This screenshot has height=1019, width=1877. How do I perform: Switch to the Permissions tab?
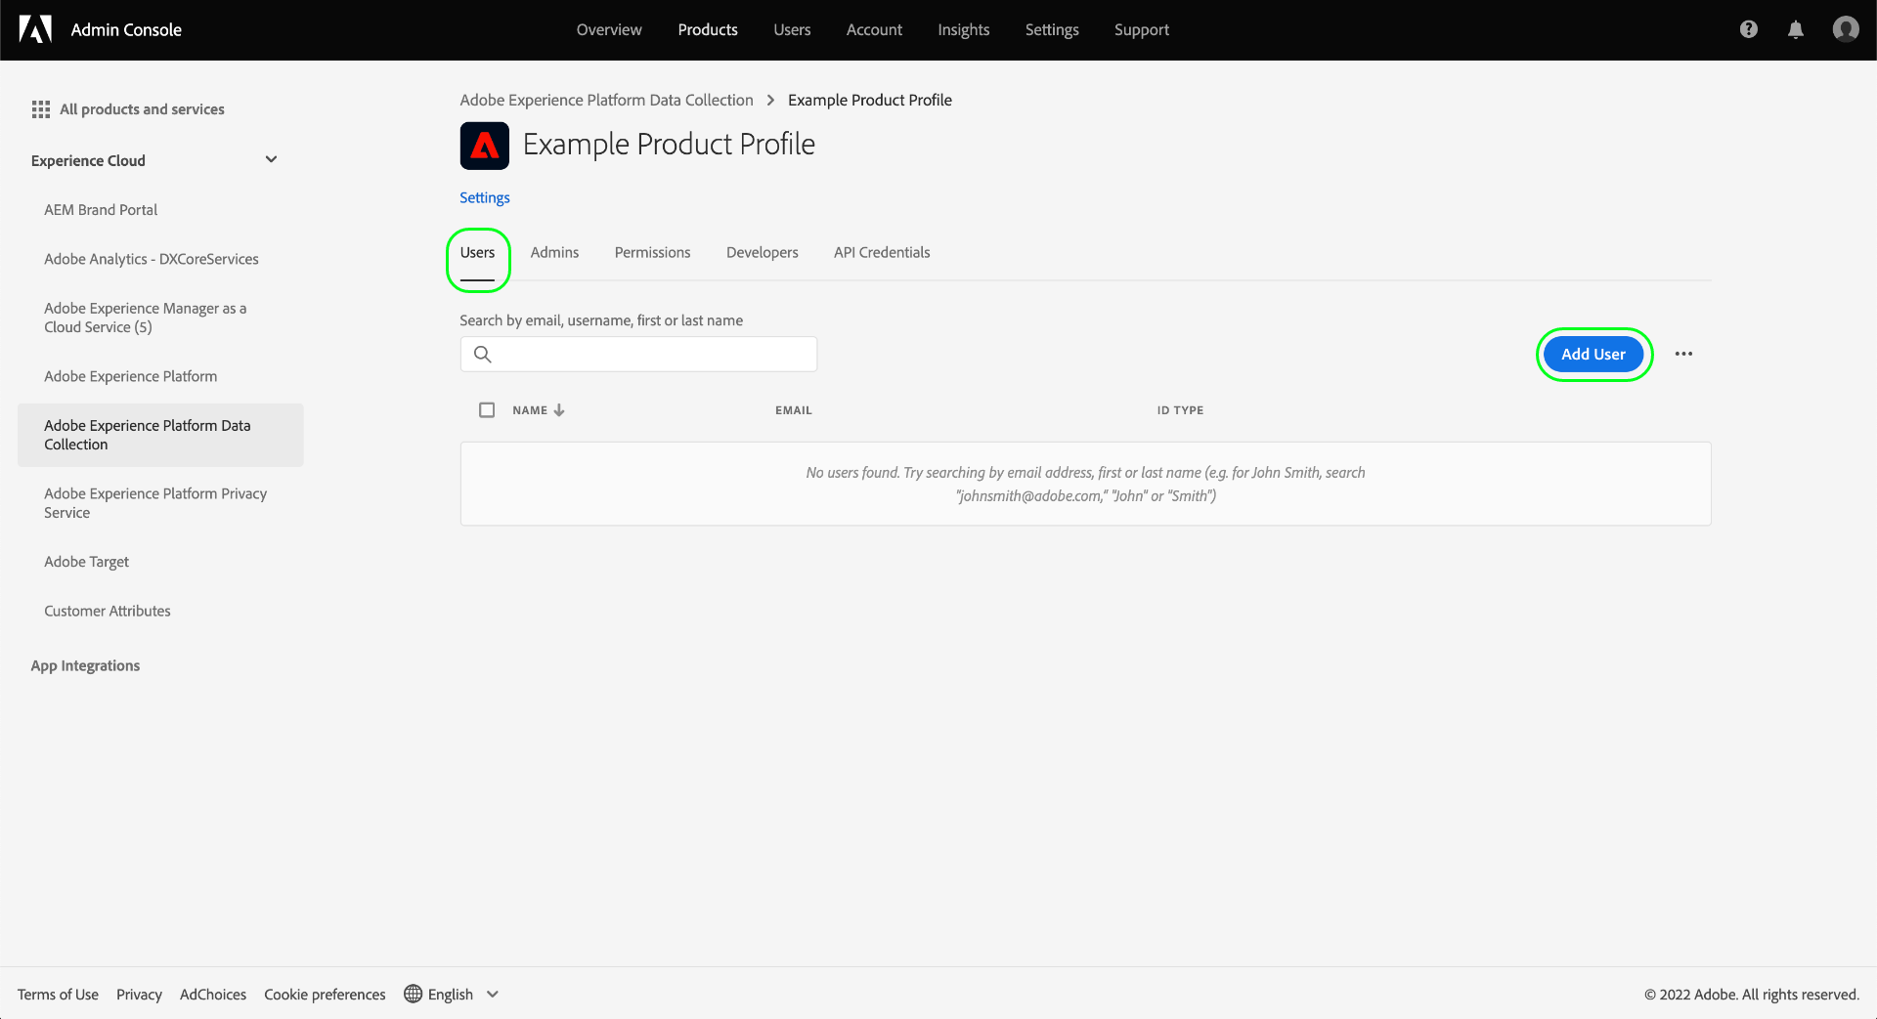tap(653, 252)
